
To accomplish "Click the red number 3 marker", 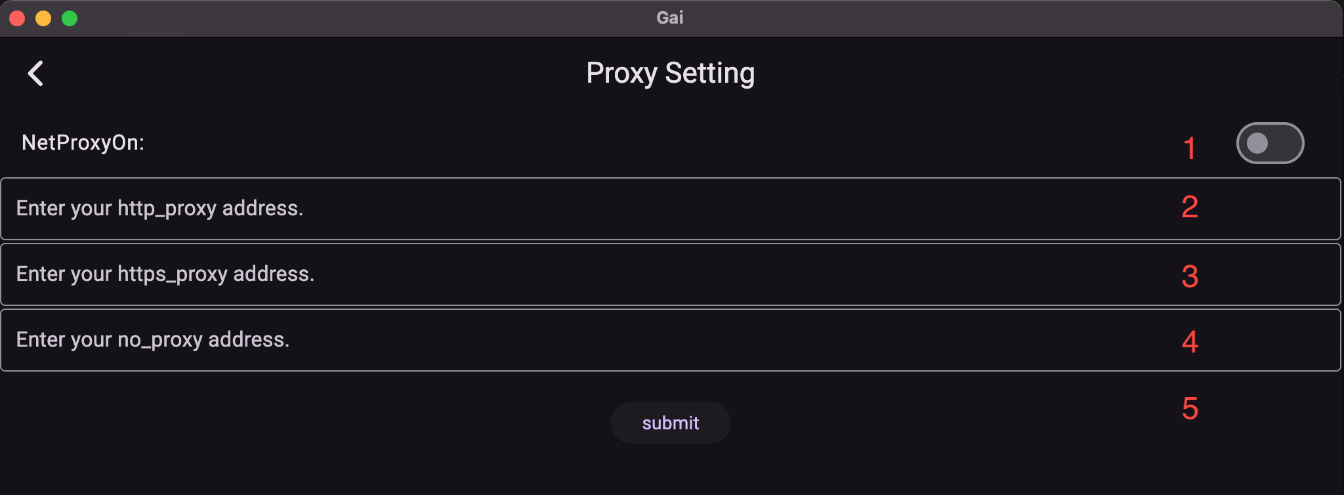I will [1190, 276].
